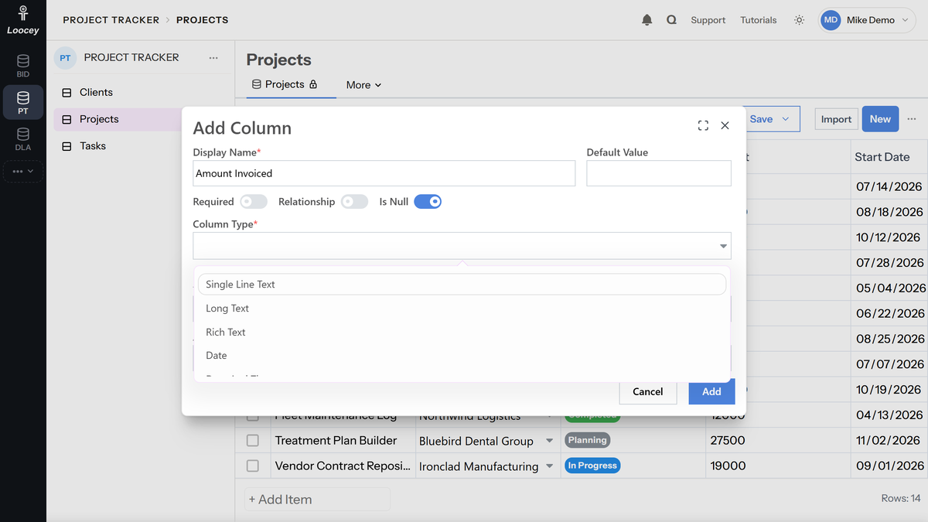
Task: Click the lock icon on Projects tab
Action: 313,84
